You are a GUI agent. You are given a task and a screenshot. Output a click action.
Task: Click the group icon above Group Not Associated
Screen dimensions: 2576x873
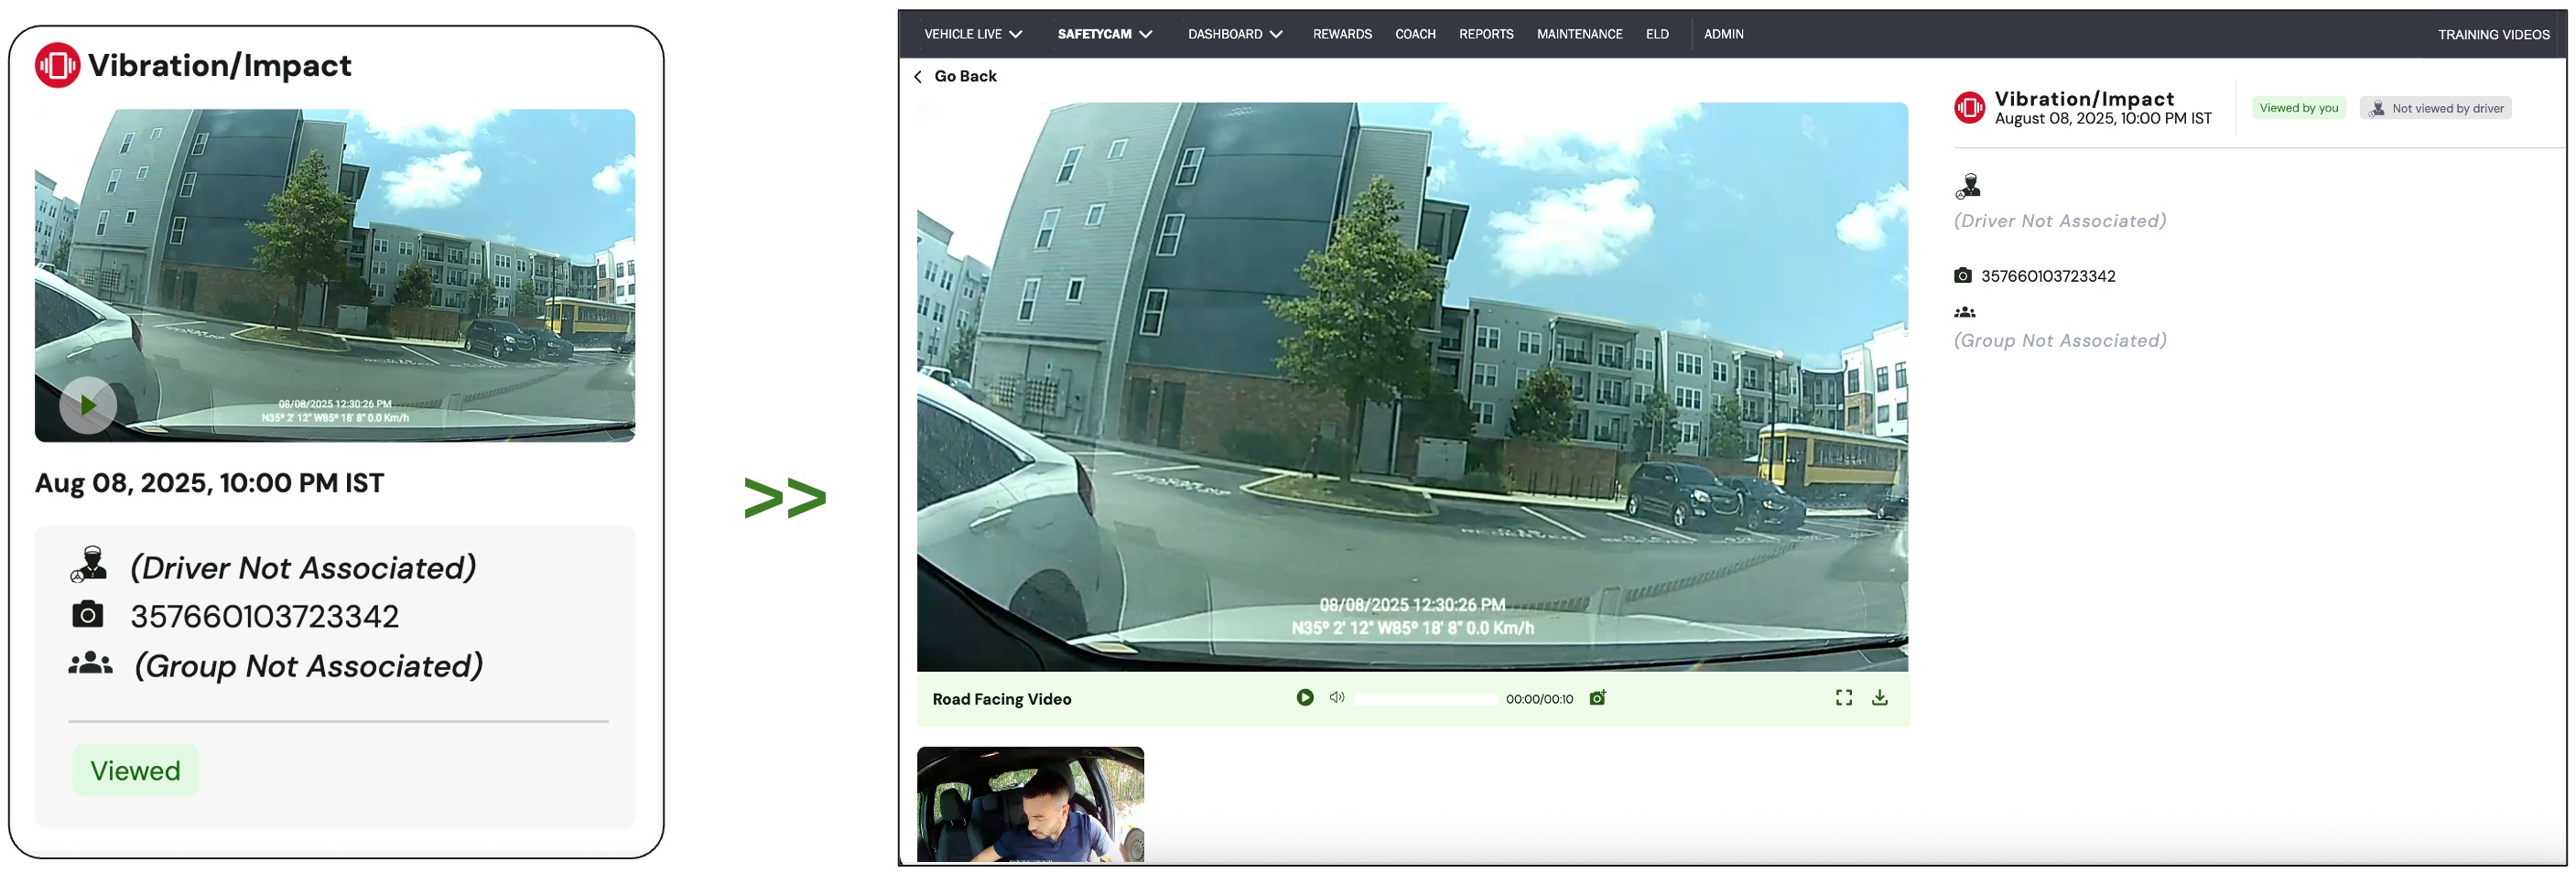click(1964, 312)
